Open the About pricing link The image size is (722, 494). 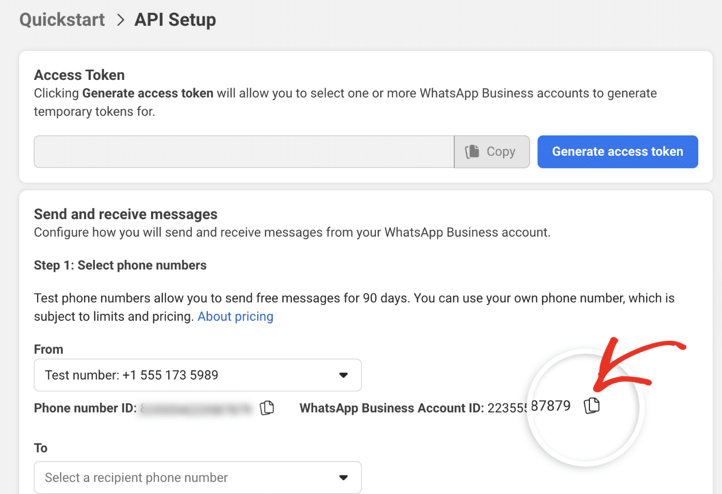[x=235, y=316]
